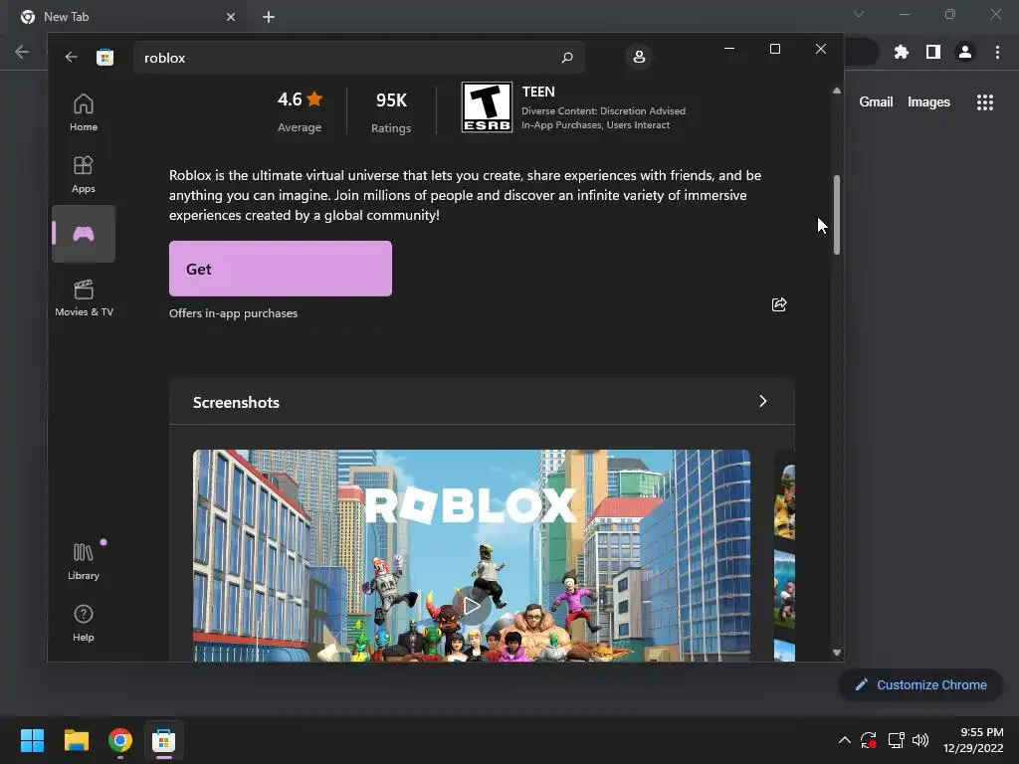Click Chrome back arrow button

(22, 52)
